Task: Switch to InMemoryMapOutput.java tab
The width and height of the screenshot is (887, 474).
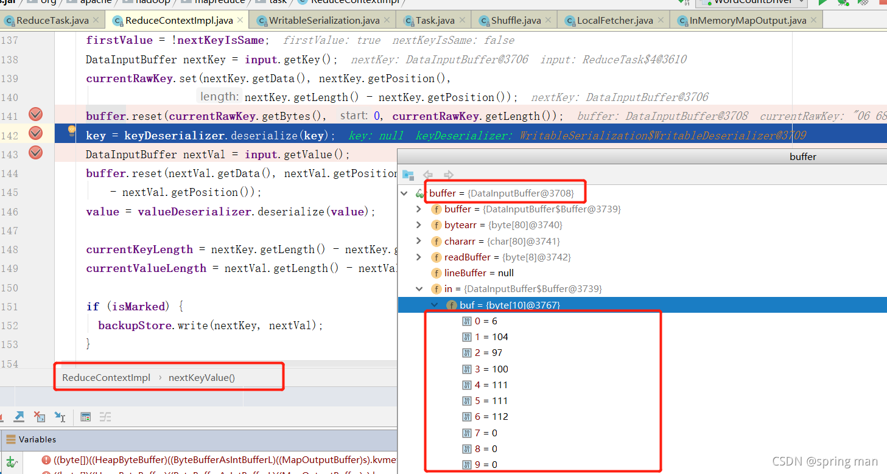Action: pyautogui.click(x=746, y=20)
